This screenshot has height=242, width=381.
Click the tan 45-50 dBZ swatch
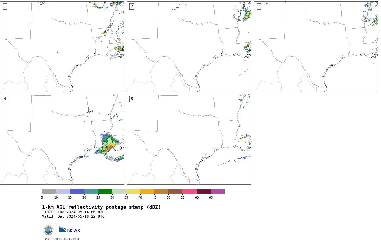161,191
